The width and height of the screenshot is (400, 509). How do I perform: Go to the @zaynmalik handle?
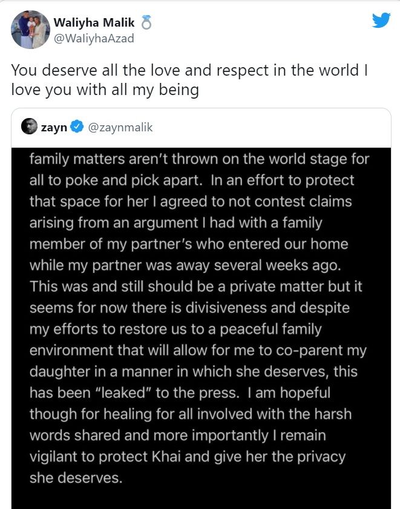[x=120, y=127]
